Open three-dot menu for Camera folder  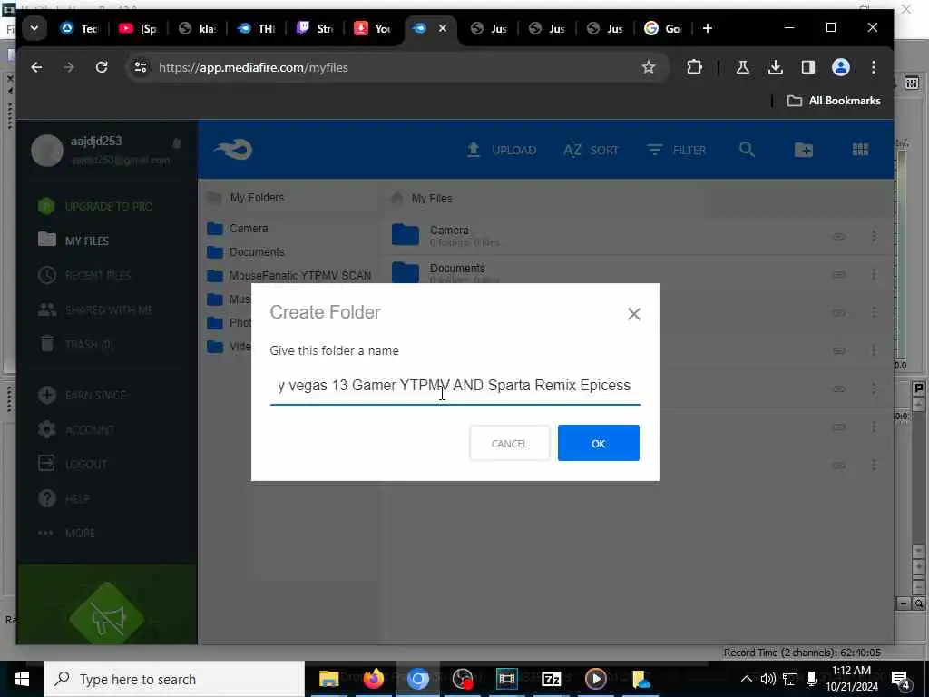click(874, 237)
